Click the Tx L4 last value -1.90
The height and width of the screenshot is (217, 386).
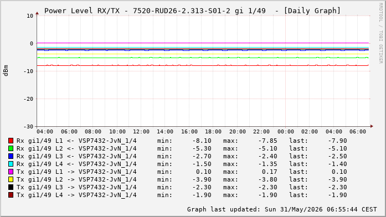pos(337,195)
